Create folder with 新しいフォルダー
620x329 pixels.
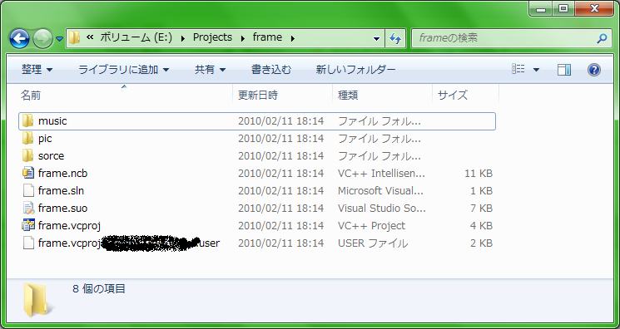coord(356,70)
